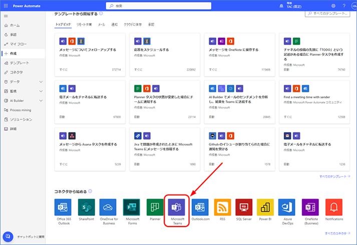Open the すべてのテンプレート link
The image size is (357, 245).
pos(334,176)
